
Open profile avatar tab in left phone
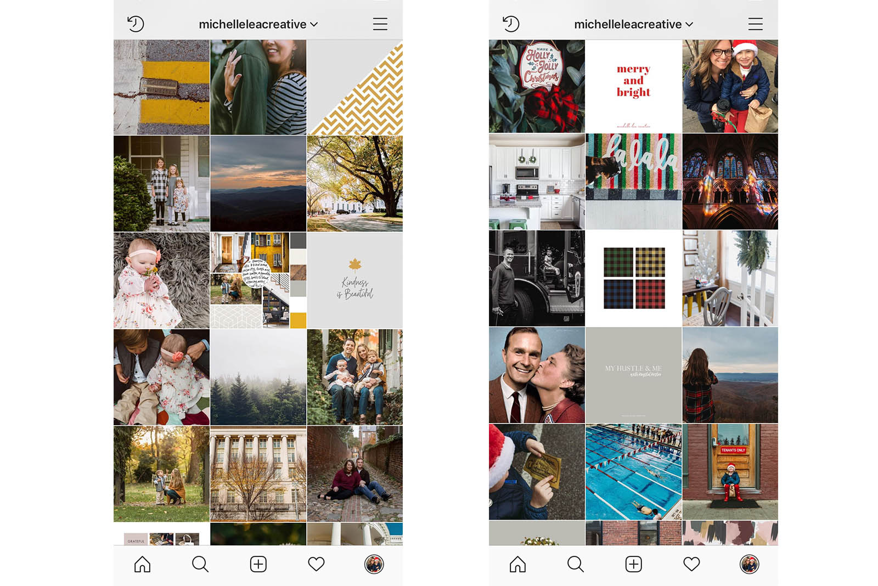374,564
